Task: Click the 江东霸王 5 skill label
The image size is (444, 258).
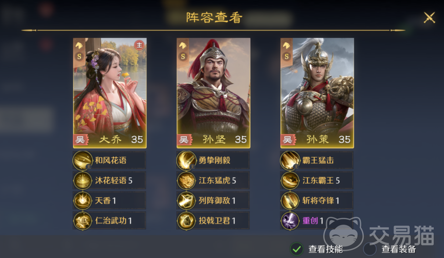Action: [x=321, y=180]
